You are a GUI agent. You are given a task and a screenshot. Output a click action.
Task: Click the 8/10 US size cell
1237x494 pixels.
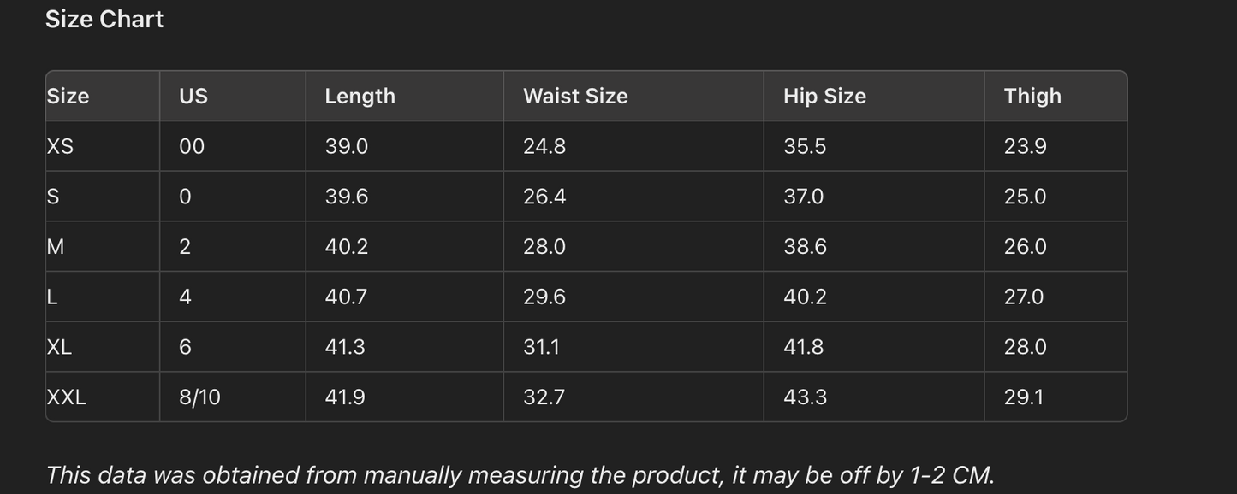pyautogui.click(x=199, y=397)
